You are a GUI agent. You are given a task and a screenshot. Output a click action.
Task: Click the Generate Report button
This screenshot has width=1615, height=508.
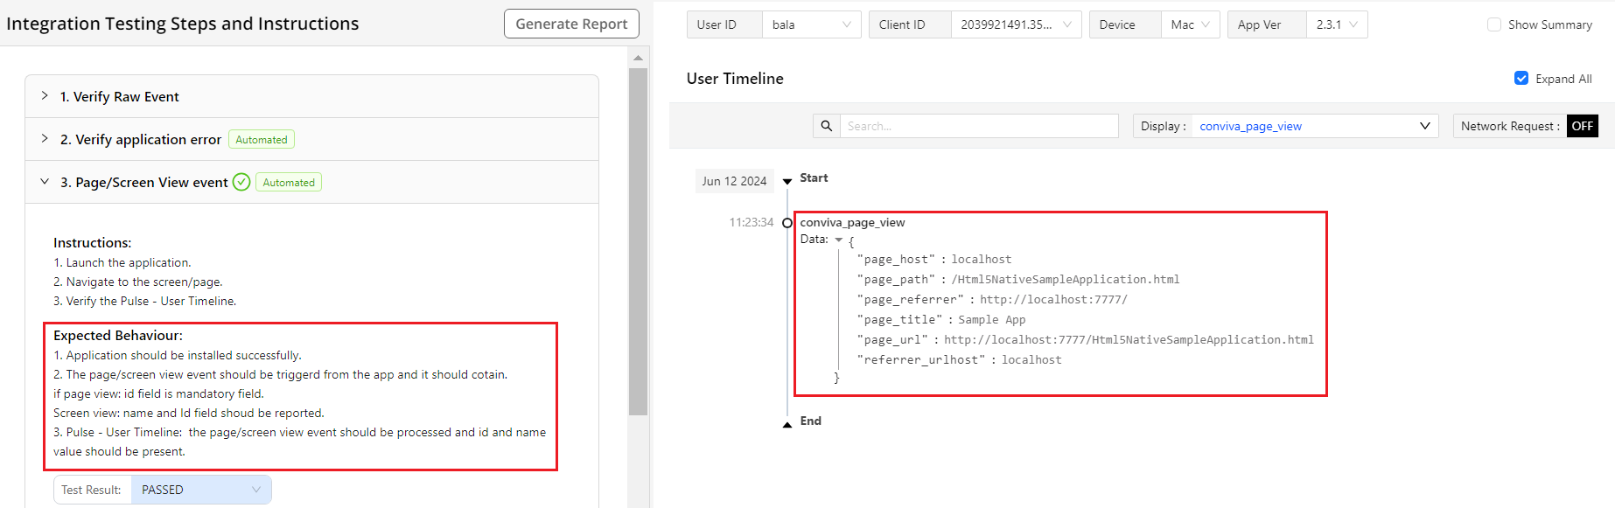coord(571,24)
